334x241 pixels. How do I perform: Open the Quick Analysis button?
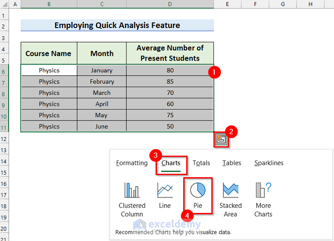pos(221,140)
